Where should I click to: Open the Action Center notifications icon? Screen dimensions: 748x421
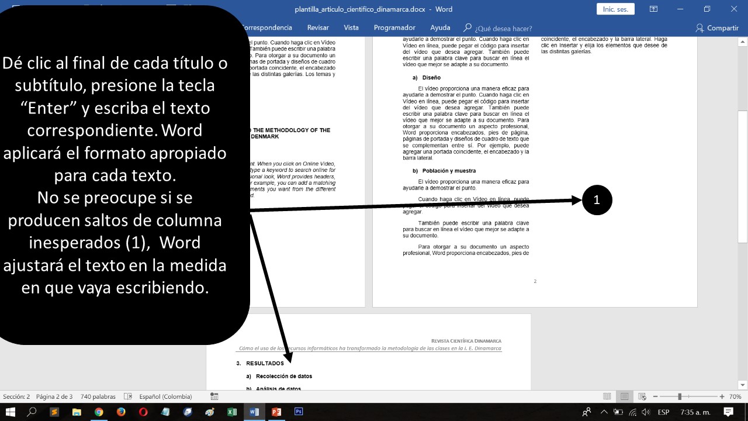728,412
